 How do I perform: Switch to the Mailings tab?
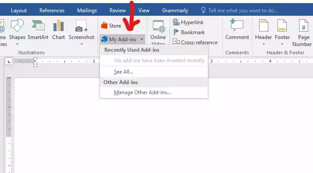coord(87,11)
